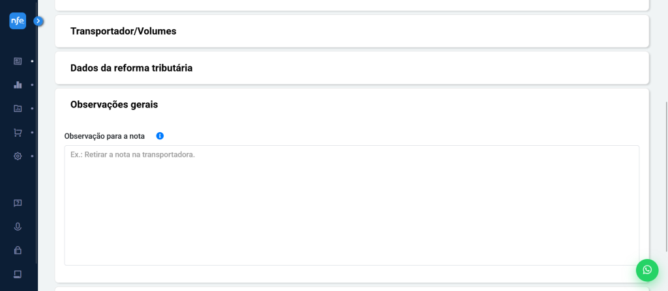668x291 pixels.
Task: Open the help question mark icon
Action: coord(18,203)
